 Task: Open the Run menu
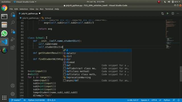coord(42,9)
